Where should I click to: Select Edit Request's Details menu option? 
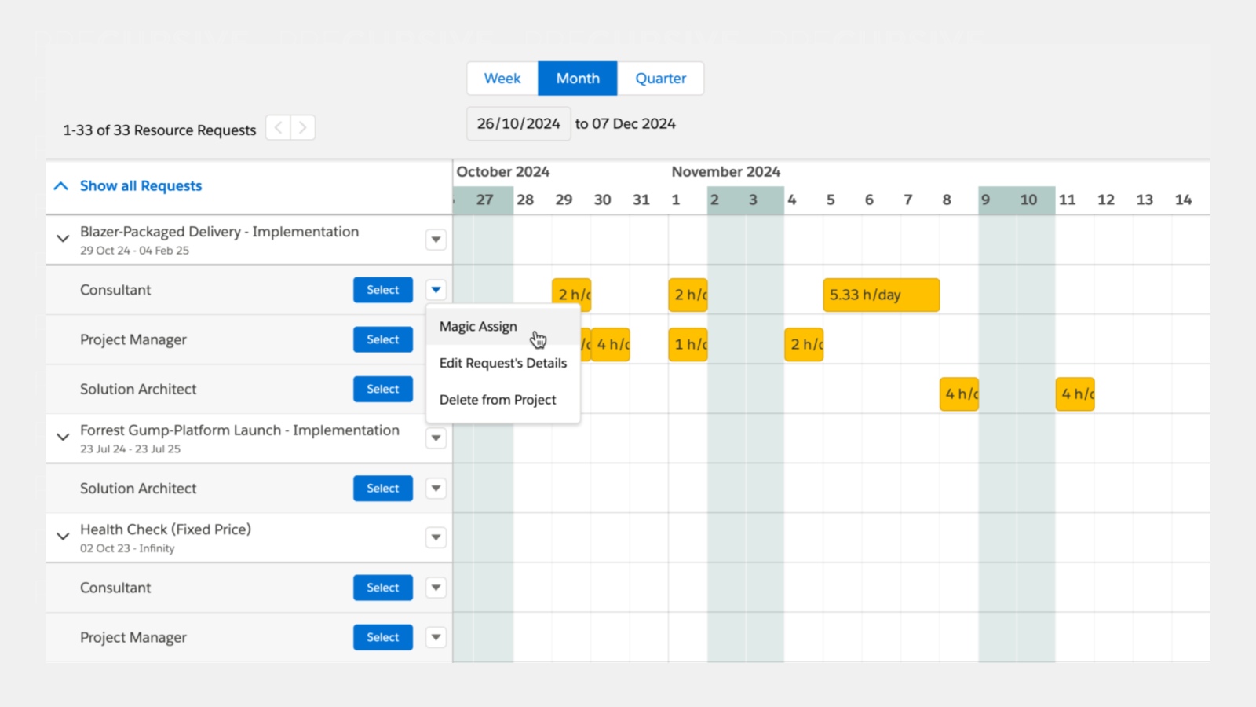[503, 363]
